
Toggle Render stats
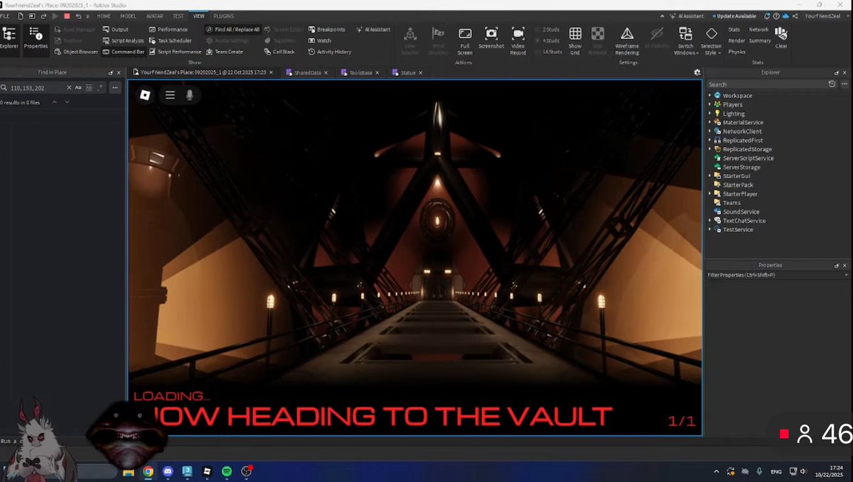[x=736, y=40]
